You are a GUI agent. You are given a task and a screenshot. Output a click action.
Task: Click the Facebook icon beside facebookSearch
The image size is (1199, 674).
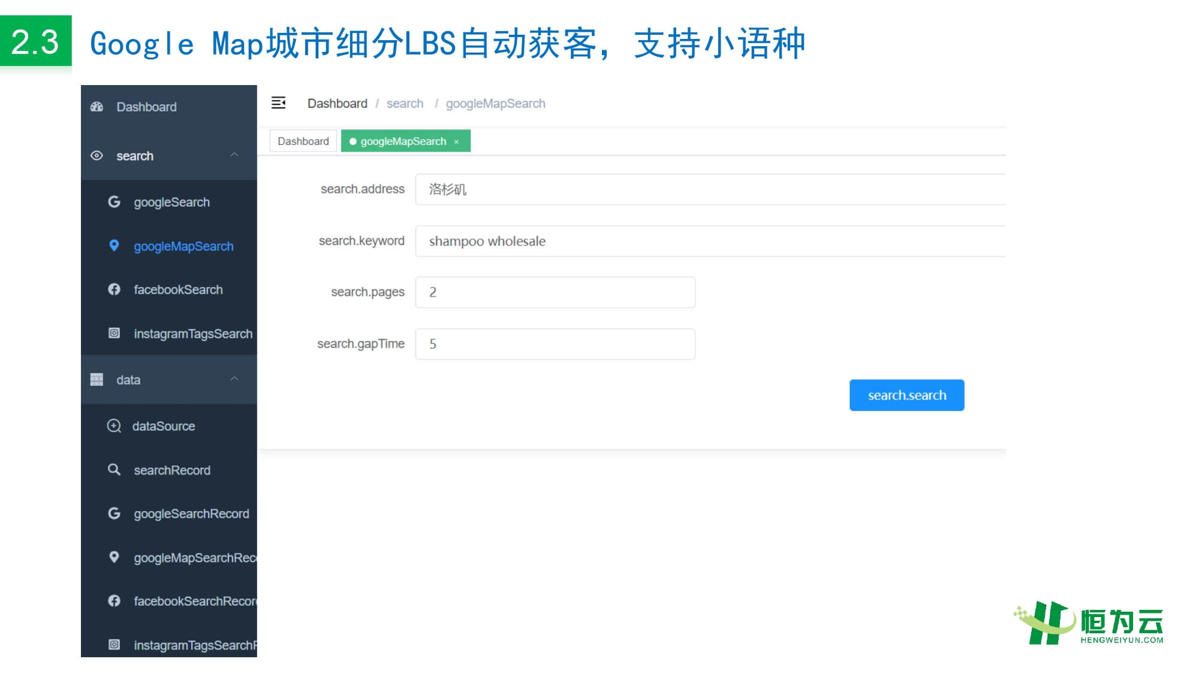114,289
